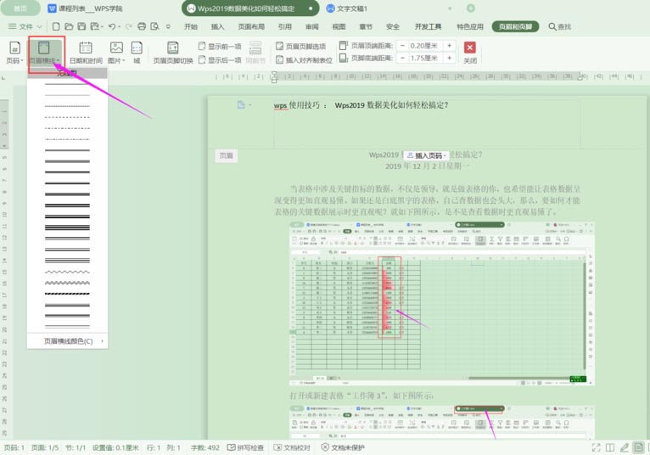The image size is (650, 455).
Task: Click the 1.75厘米 footer distance field
Action: pyautogui.click(x=425, y=58)
